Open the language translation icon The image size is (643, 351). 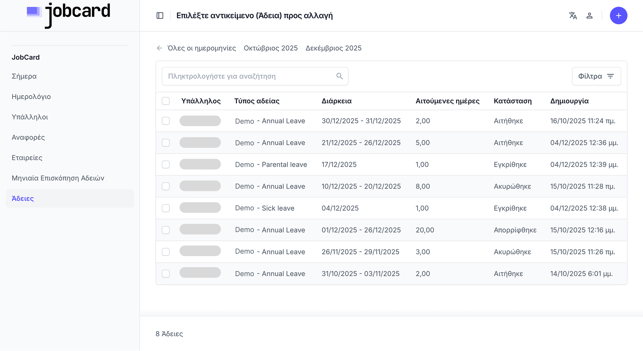573,15
